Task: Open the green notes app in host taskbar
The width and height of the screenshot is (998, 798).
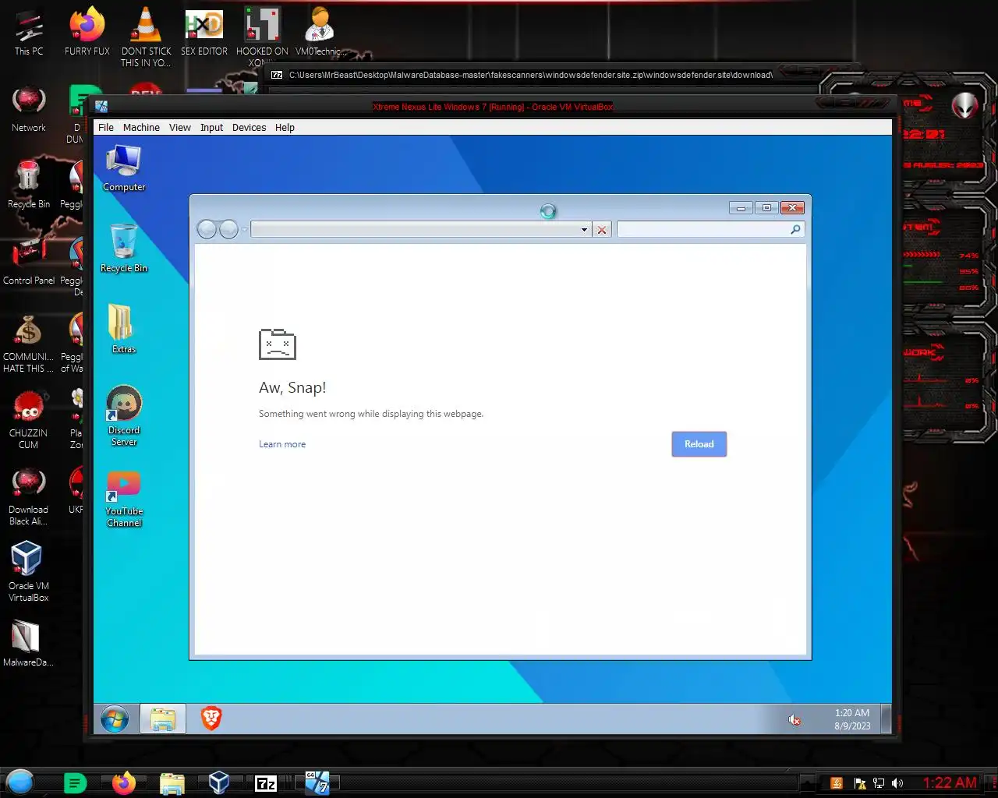Action: (x=75, y=783)
